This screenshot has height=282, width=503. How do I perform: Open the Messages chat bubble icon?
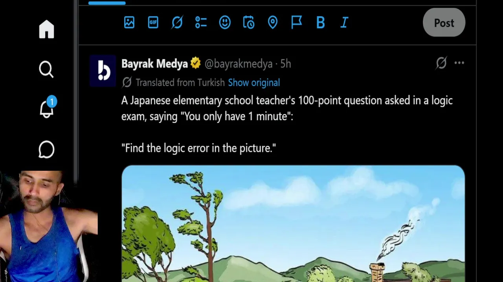click(x=46, y=150)
